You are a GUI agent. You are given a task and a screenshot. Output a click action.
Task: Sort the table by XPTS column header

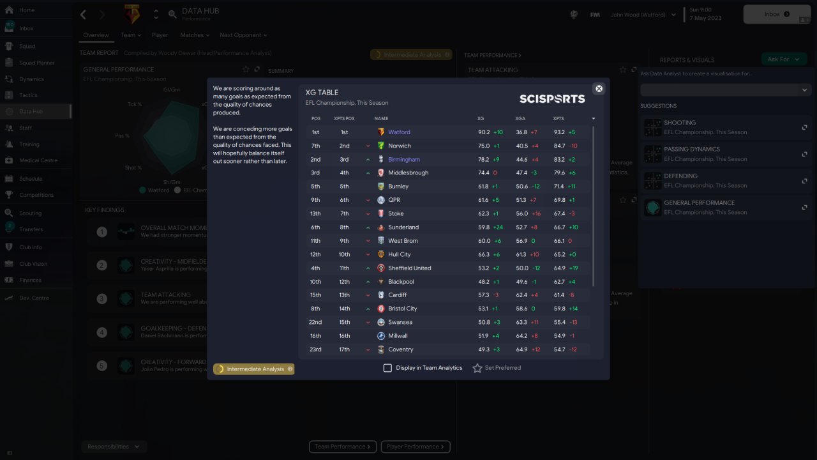click(x=558, y=119)
